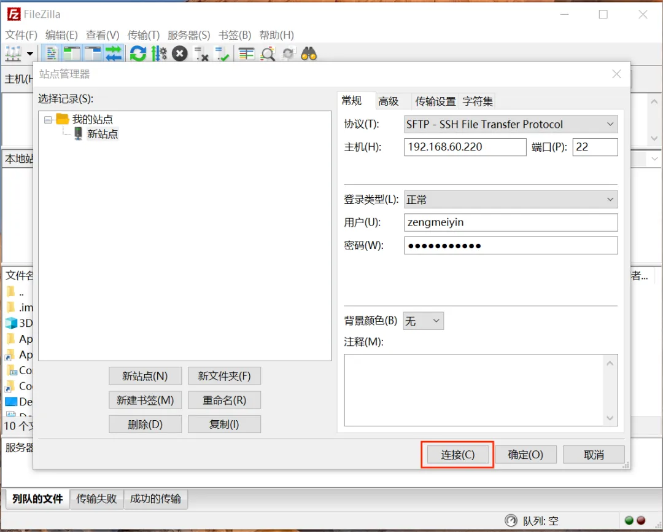Switch to the 成功的传输 tab
This screenshot has width=663, height=532.
[x=155, y=499]
